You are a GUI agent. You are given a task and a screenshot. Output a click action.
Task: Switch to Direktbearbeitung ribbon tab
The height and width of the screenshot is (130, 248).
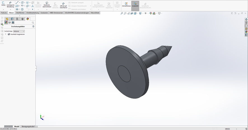(x=32, y=13)
